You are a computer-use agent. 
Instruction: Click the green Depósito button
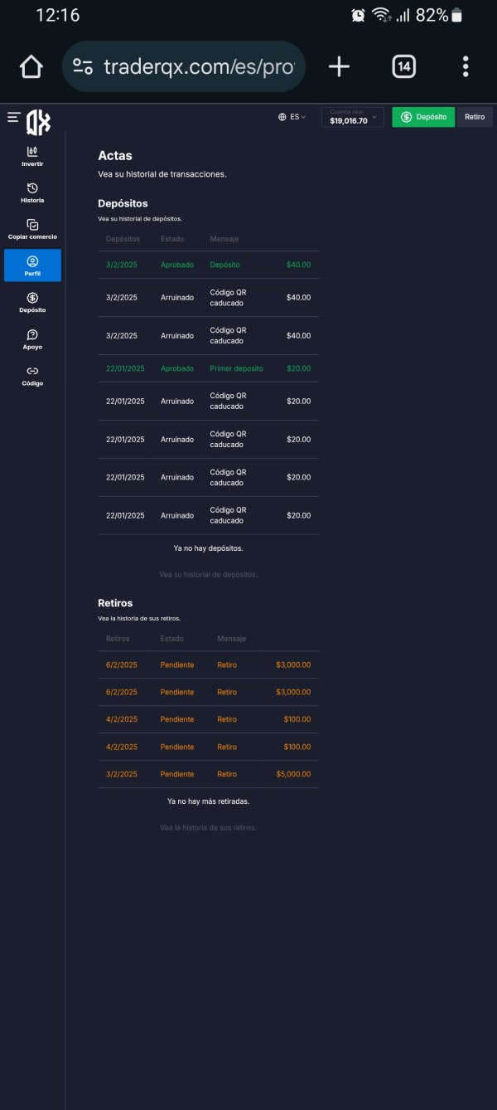coord(423,117)
